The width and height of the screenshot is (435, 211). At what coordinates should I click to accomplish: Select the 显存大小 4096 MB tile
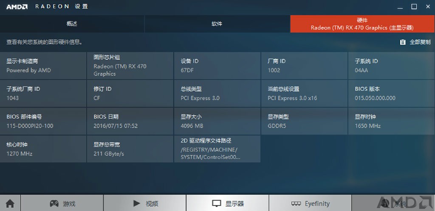[217, 121]
